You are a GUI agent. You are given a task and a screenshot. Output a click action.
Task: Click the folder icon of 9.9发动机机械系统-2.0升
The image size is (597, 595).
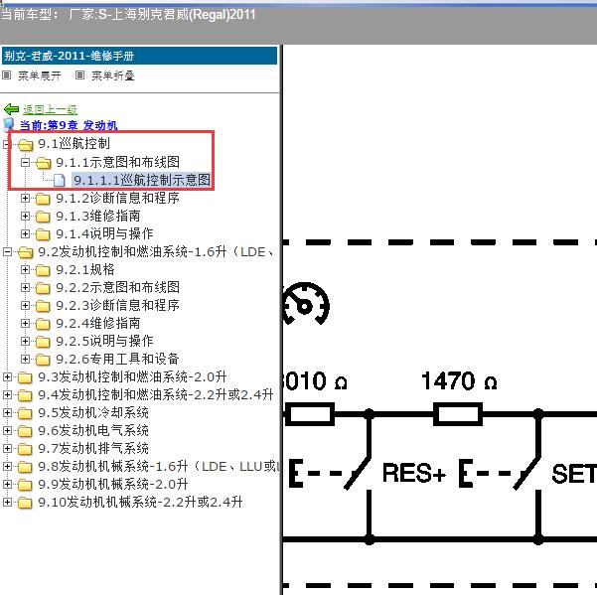pyautogui.click(x=26, y=484)
